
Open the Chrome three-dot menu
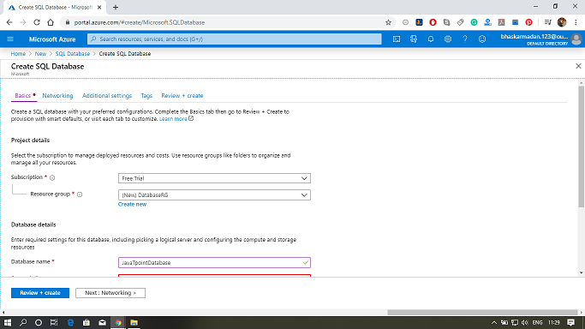(576, 22)
